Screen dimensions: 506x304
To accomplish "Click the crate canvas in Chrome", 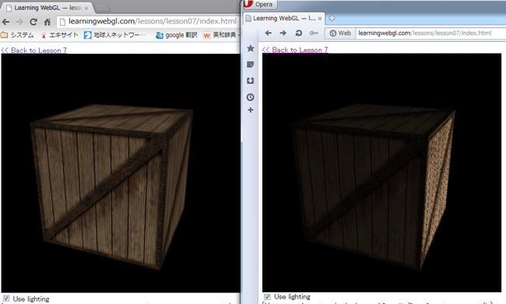I will 121,173.
